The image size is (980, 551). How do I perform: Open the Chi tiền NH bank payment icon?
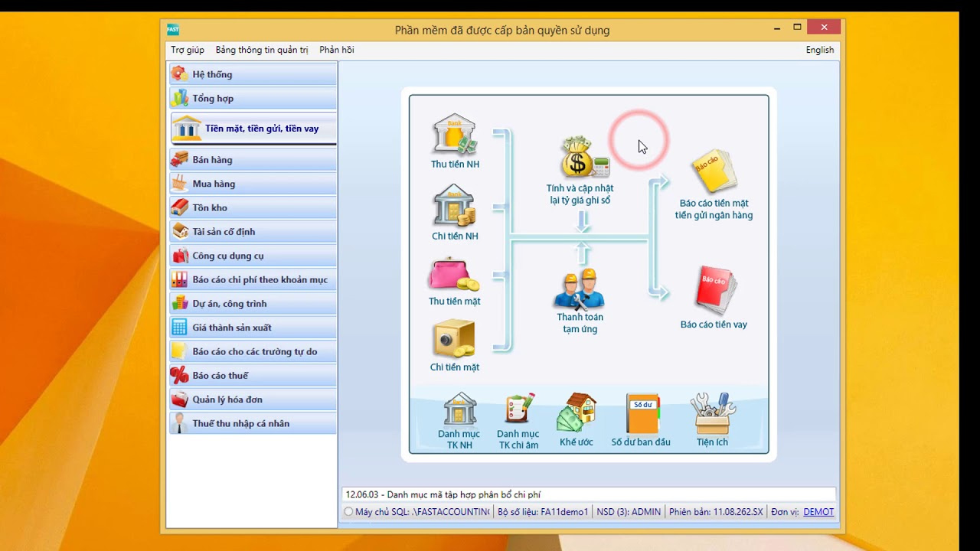[x=455, y=205]
